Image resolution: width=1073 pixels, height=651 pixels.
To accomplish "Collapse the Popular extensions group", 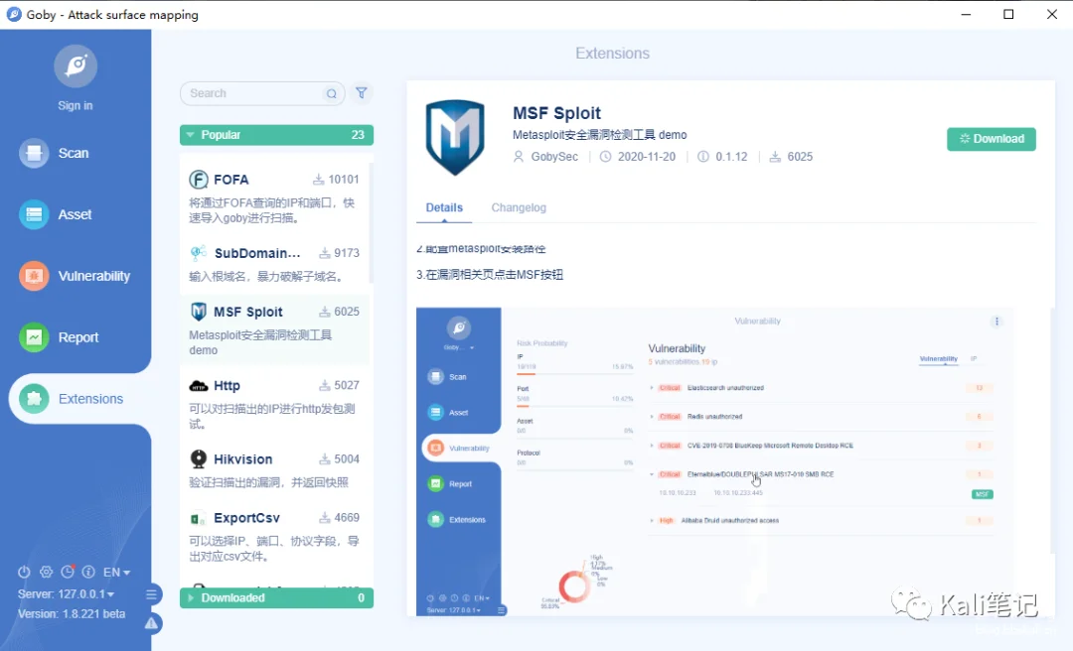I will click(x=276, y=135).
